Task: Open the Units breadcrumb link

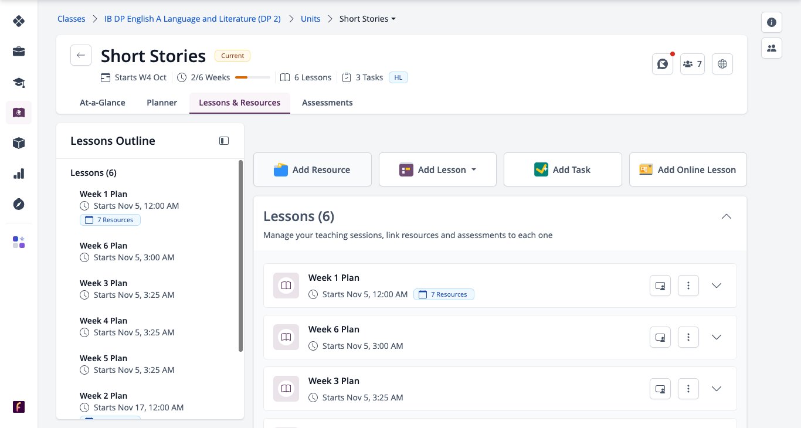Action: 311,19
